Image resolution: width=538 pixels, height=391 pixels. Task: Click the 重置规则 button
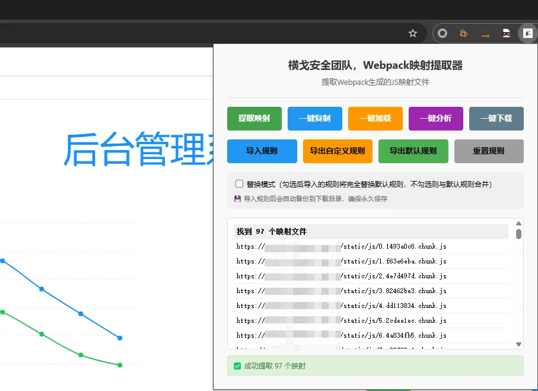pos(489,151)
